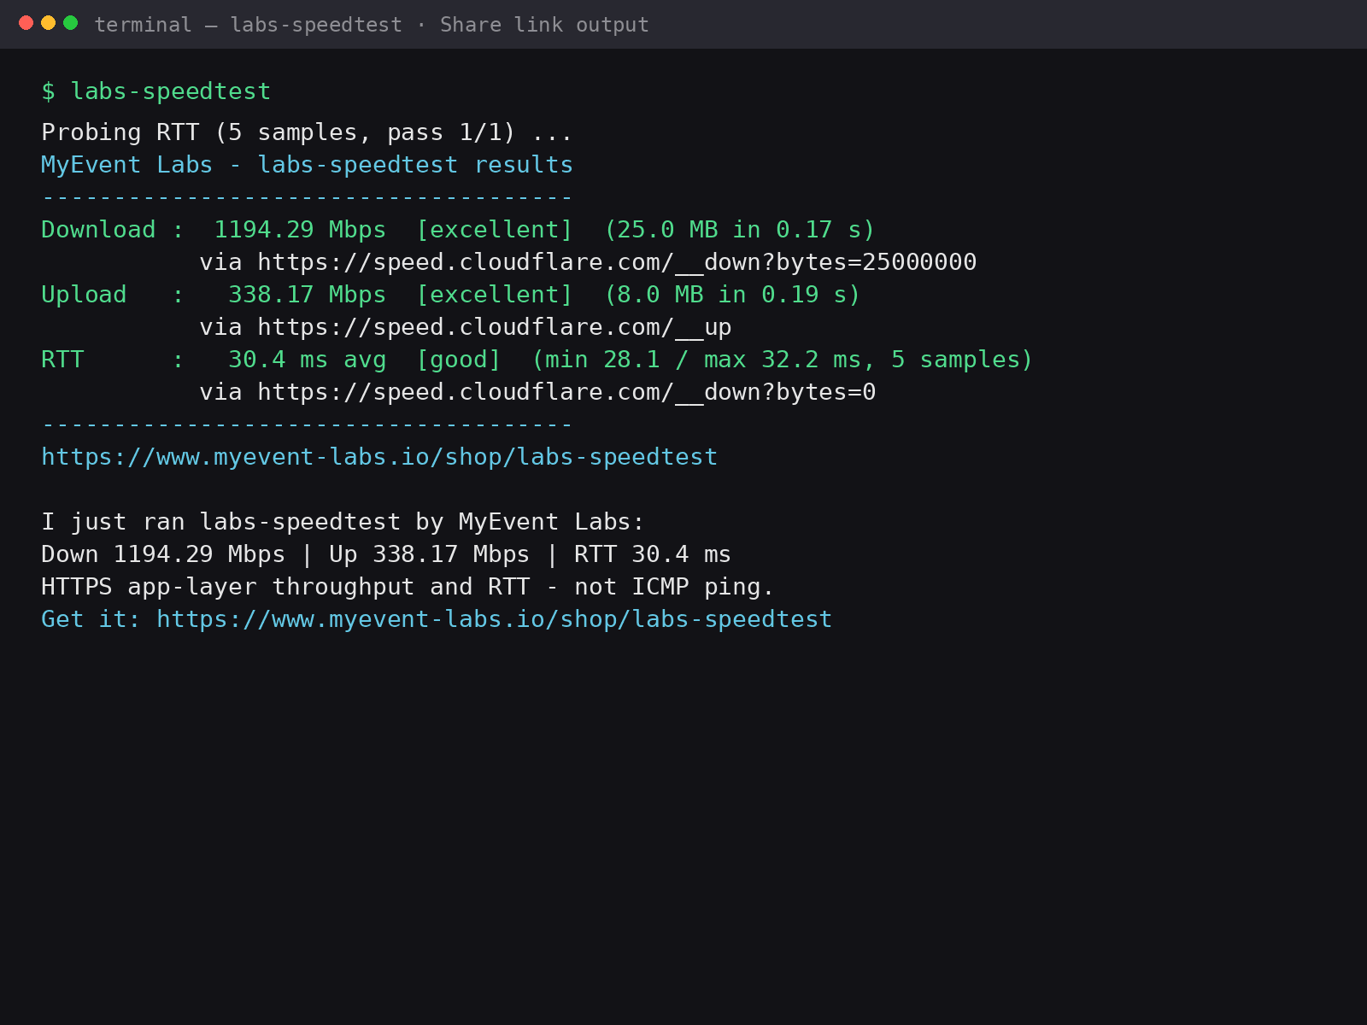Click the Download 1194.29 Mbps result line
Viewport: 1367px width, 1025px height.
458,230
